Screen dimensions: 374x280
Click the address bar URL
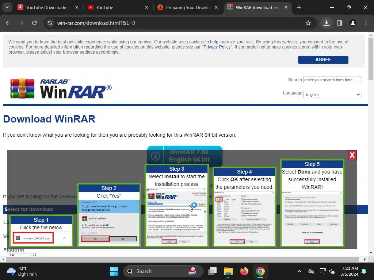click(96, 23)
